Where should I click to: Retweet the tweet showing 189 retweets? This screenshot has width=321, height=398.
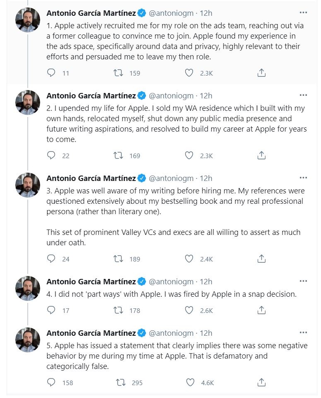[118, 259]
